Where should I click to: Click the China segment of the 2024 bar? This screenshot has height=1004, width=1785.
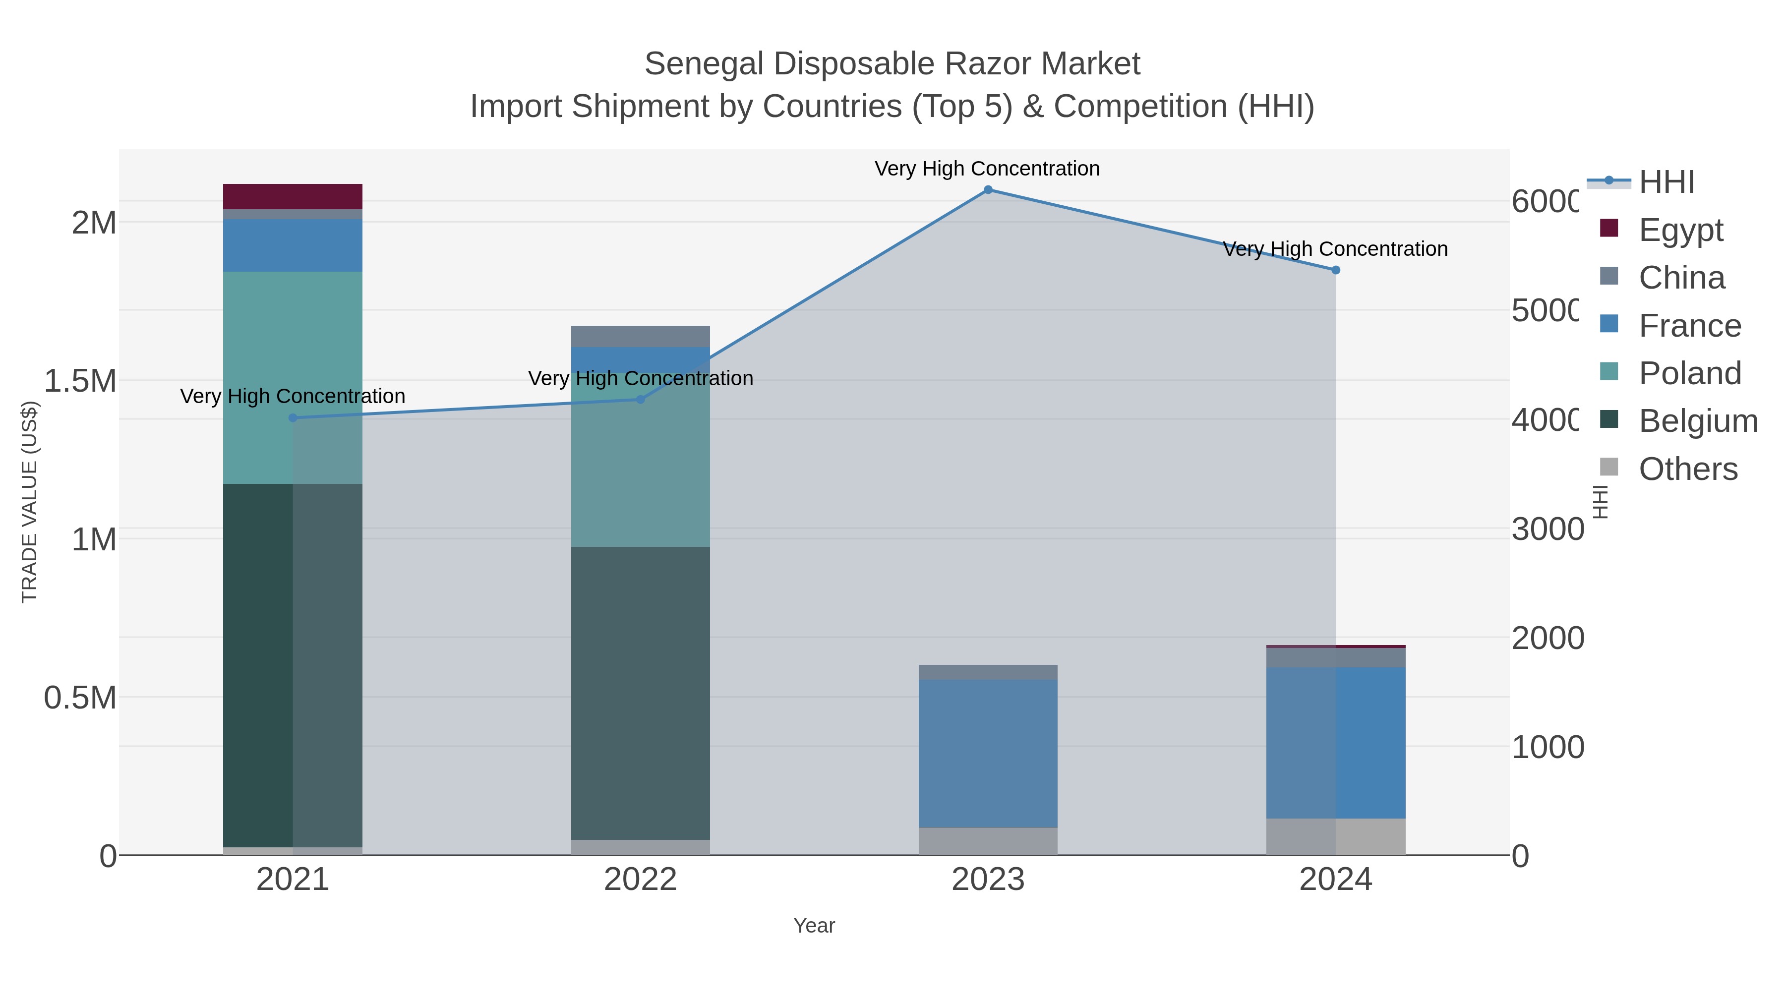[1336, 657]
